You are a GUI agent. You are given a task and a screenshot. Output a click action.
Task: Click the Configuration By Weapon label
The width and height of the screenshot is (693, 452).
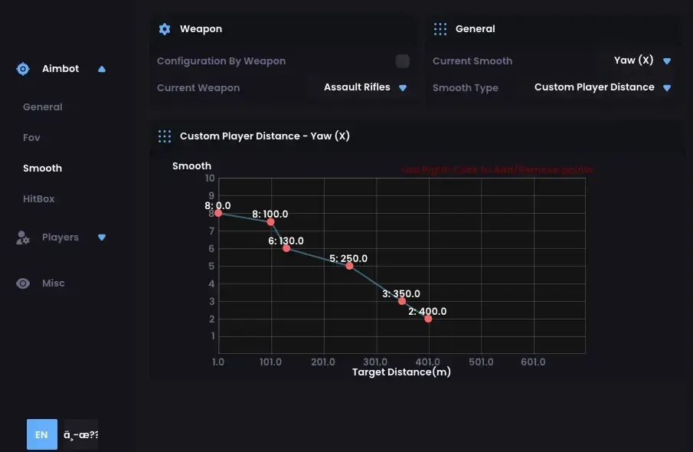pos(221,61)
